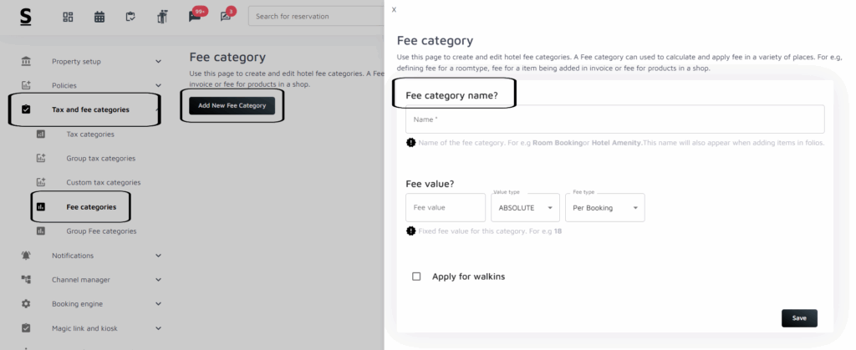Open the calendar icon in top bar
Screen dimensions: 856x350
pyautogui.click(x=99, y=17)
